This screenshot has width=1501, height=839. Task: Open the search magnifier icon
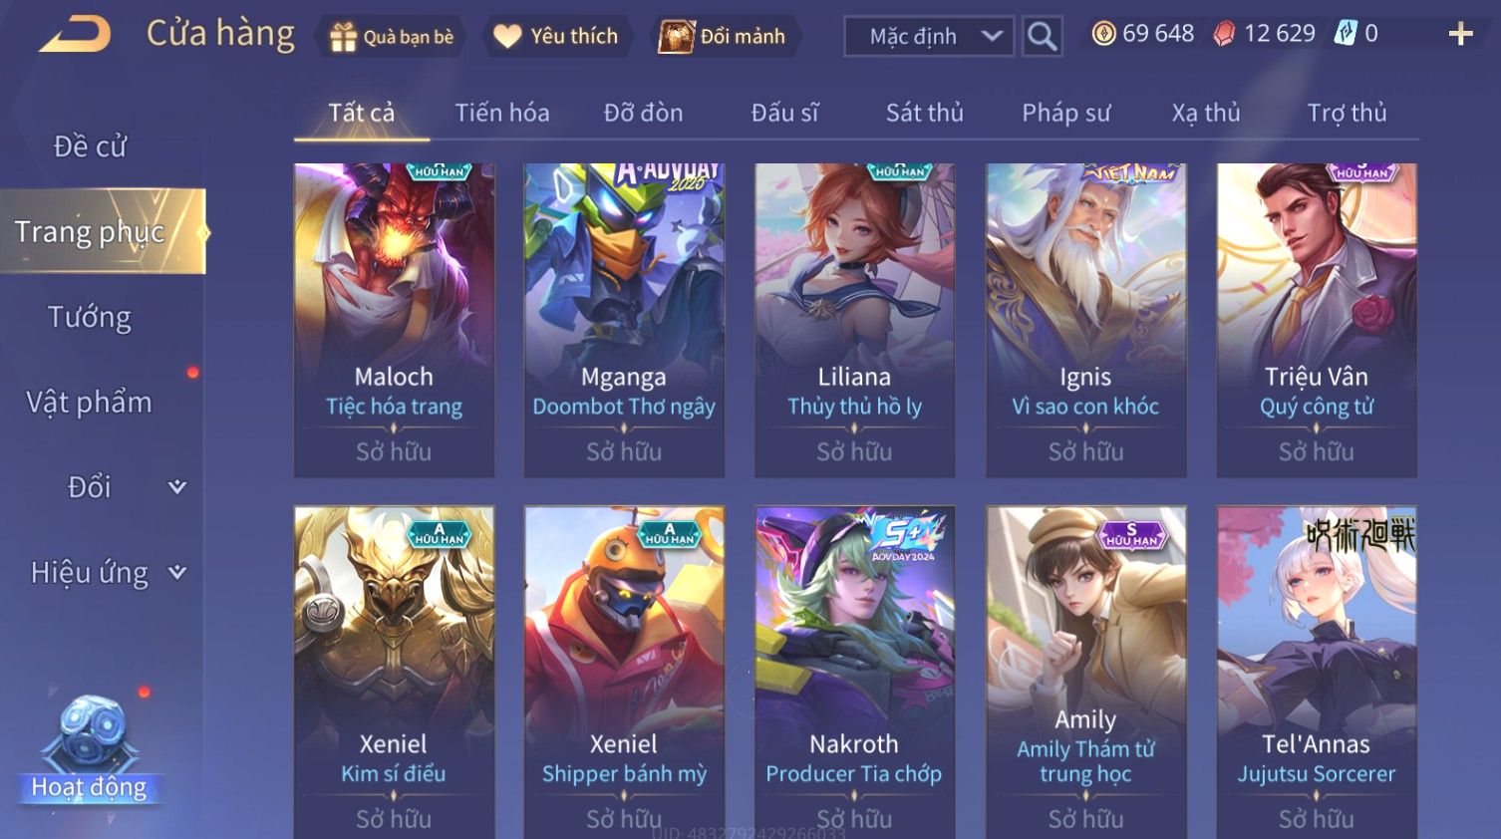coord(1042,37)
